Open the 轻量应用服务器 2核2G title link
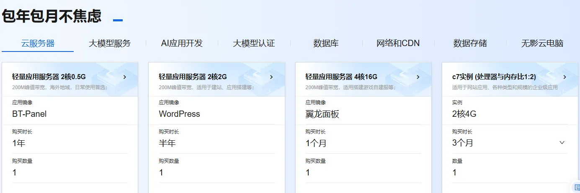Screen dimensions: 580x193 [x=193, y=77]
